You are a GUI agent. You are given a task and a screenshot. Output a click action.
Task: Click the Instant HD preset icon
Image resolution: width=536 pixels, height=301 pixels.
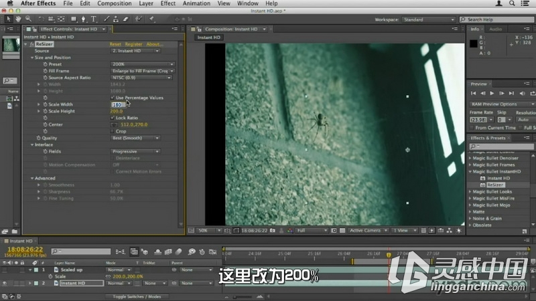(x=482, y=178)
